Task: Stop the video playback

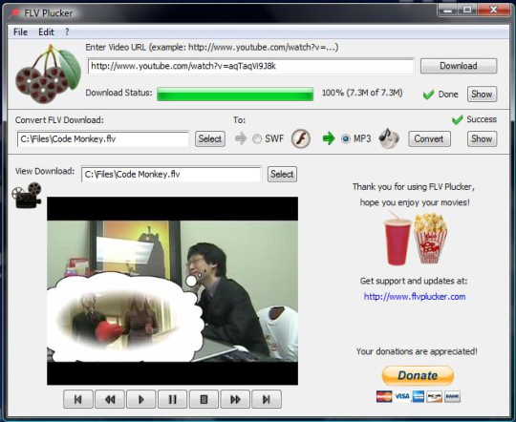Action: (204, 399)
